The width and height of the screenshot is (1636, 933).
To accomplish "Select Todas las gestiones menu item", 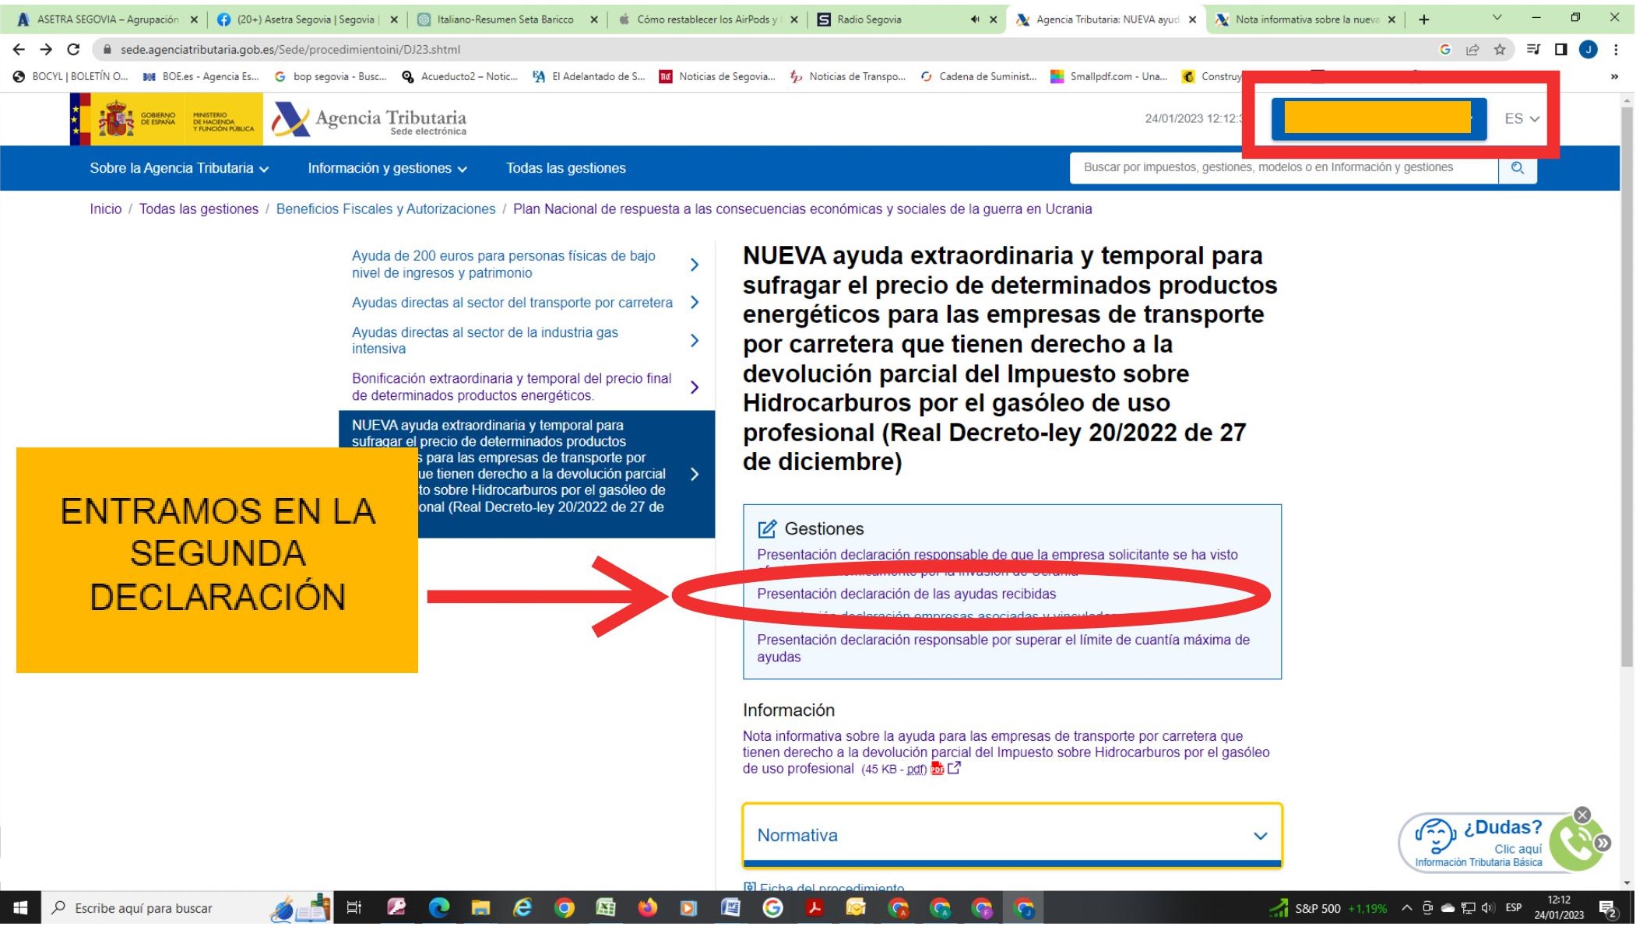I will pyautogui.click(x=565, y=168).
